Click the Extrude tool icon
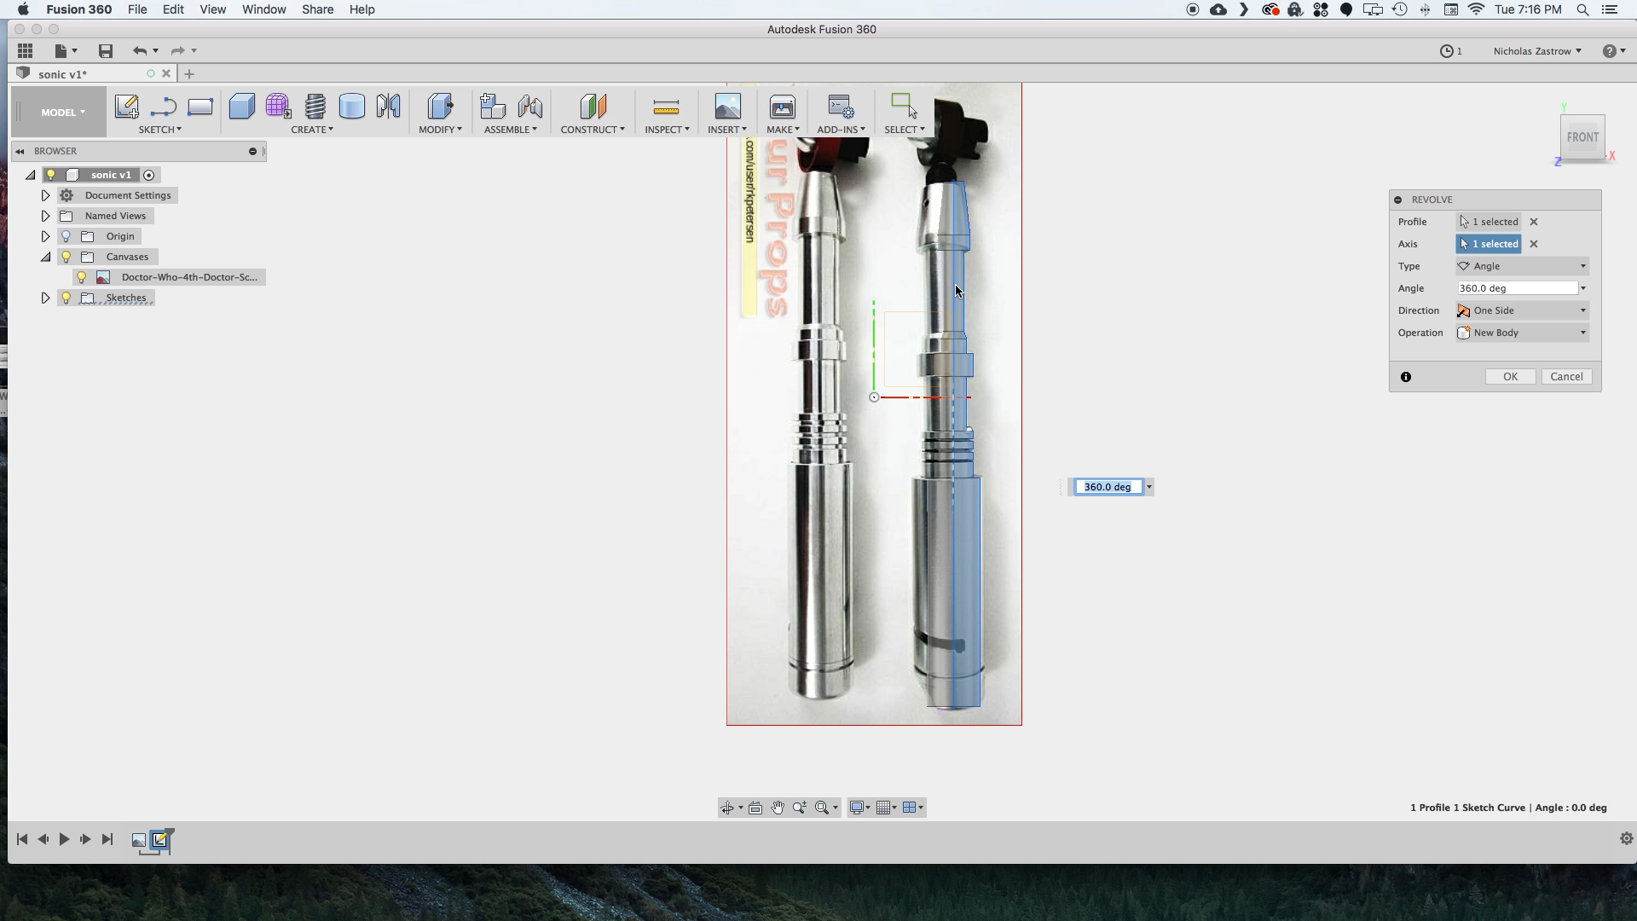This screenshot has width=1637, height=921. pos(240,105)
